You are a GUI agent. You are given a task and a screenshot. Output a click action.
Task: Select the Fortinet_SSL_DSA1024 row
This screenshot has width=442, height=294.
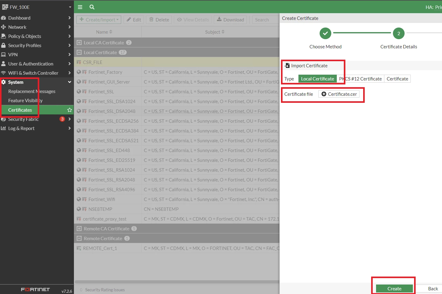[177, 101]
